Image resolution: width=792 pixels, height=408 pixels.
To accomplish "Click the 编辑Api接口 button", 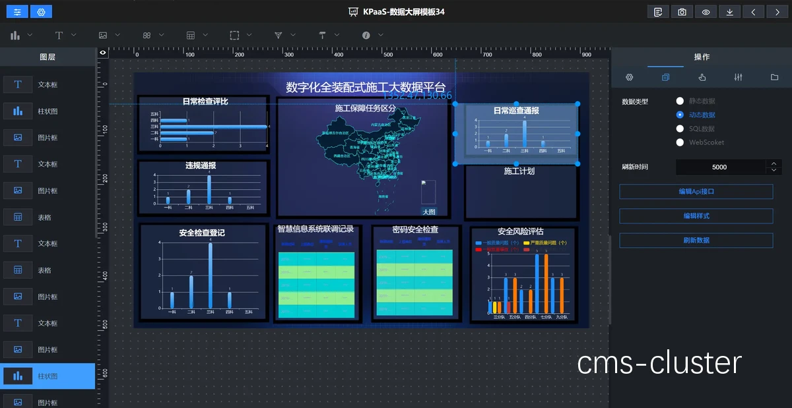I will [696, 192].
